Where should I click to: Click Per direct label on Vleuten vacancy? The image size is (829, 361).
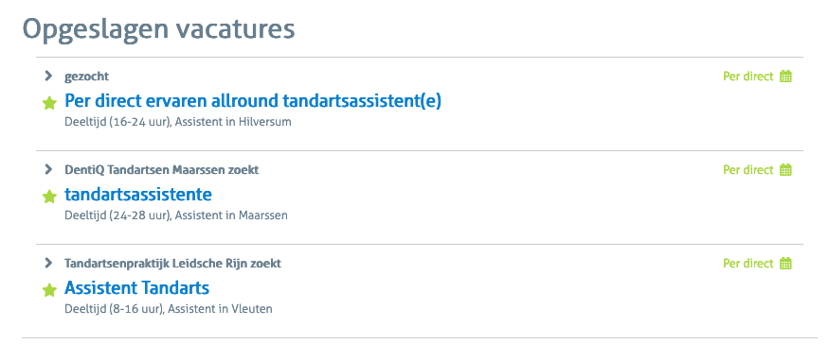point(748,263)
